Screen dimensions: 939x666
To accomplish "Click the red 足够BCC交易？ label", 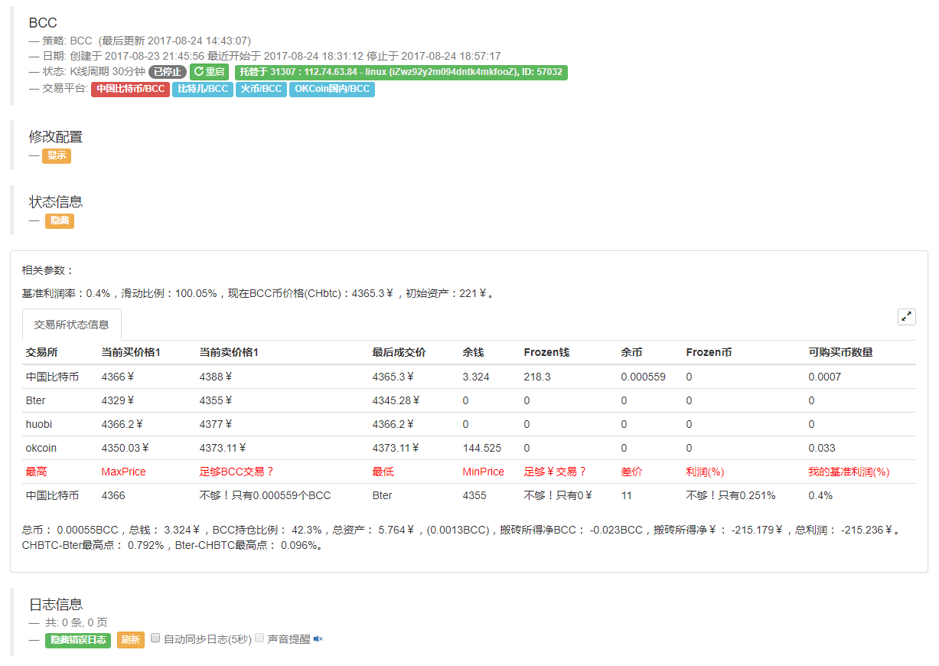I will [236, 472].
